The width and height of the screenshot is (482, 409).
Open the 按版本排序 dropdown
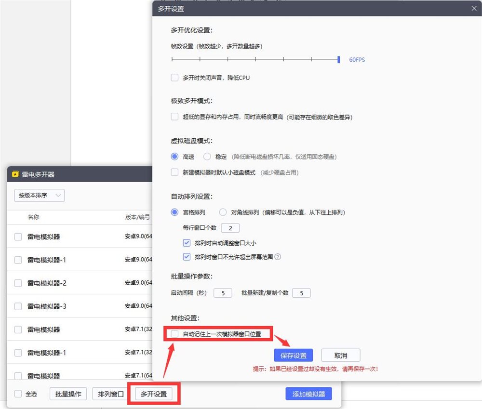point(40,195)
